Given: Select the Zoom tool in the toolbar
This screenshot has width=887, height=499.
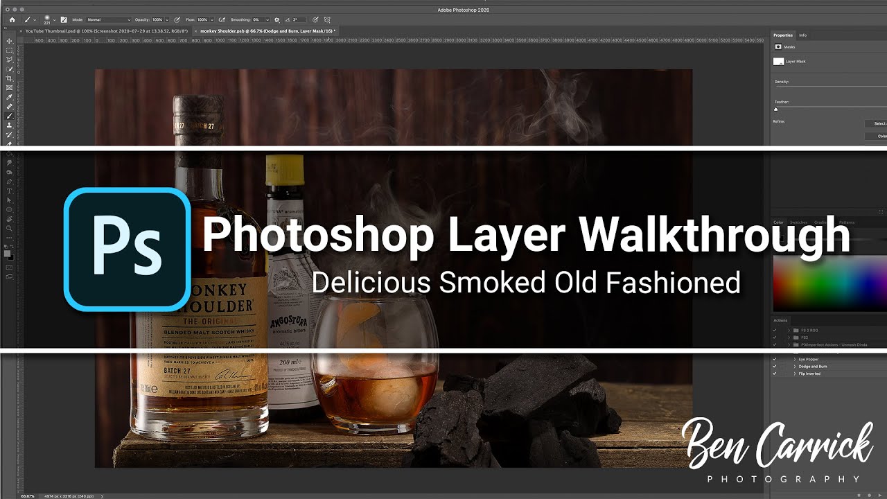Looking at the screenshot, I should (10, 228).
